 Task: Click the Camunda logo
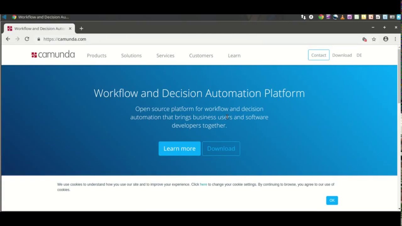tap(53, 55)
